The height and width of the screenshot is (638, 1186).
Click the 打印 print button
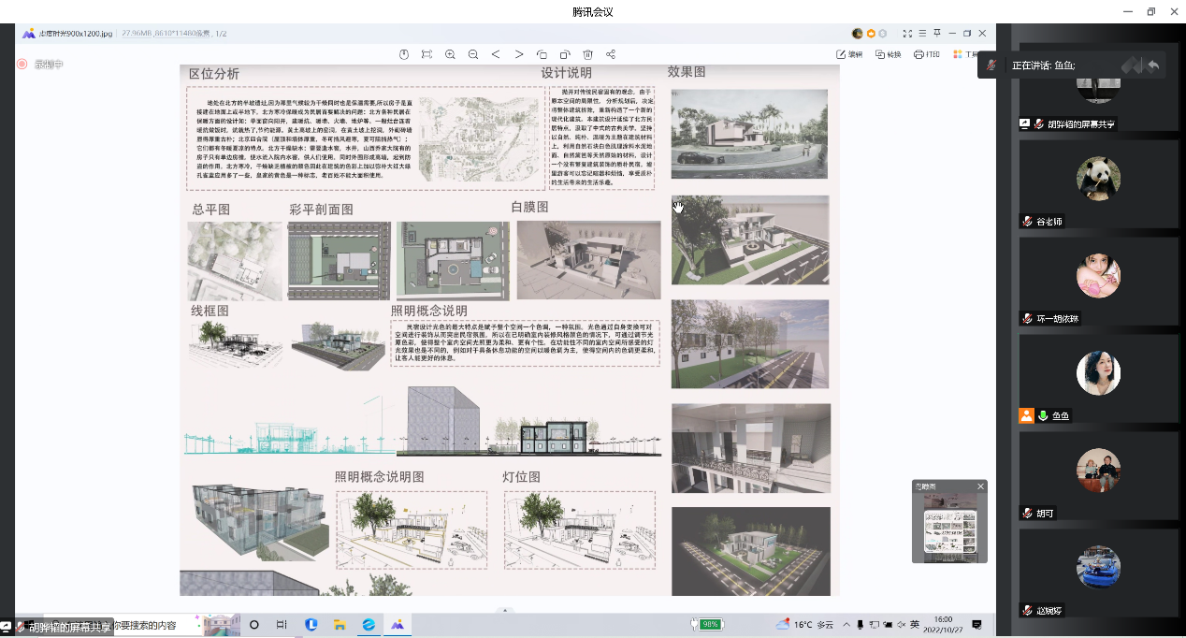926,54
